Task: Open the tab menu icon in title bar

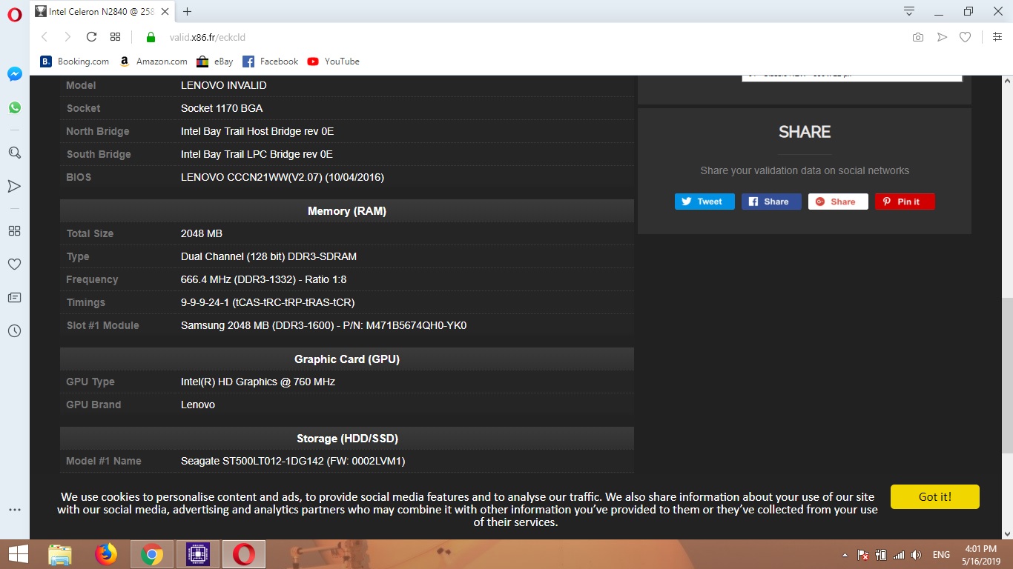Action: pyautogui.click(x=909, y=11)
